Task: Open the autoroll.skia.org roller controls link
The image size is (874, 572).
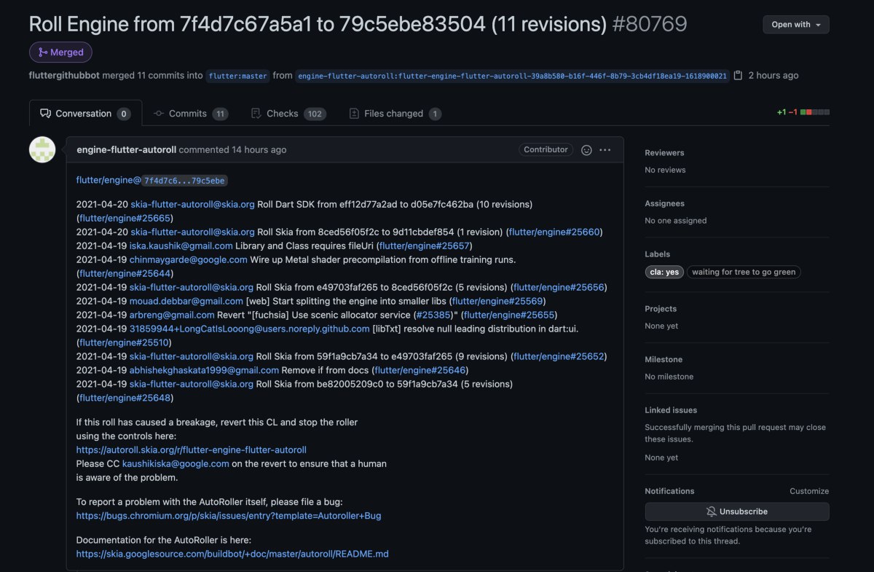Action: click(192, 450)
